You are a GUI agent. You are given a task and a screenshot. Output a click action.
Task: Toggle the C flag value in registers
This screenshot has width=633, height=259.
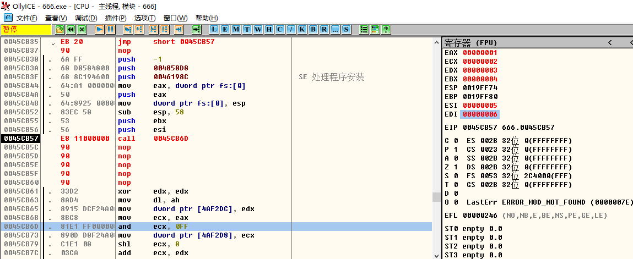[x=456, y=141]
